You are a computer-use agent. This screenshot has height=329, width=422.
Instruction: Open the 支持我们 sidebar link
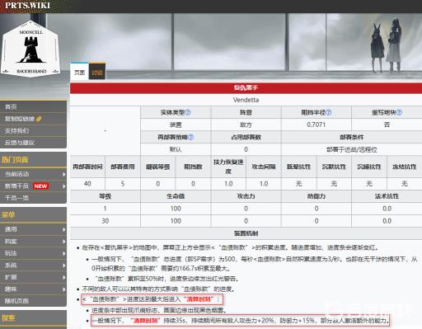point(16,131)
